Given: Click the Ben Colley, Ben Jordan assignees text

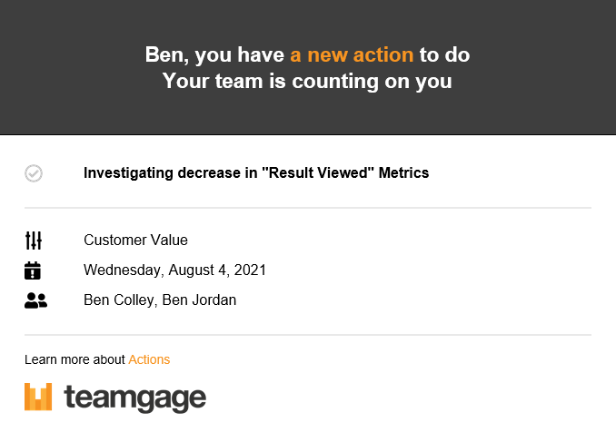Looking at the screenshot, I should [x=160, y=300].
